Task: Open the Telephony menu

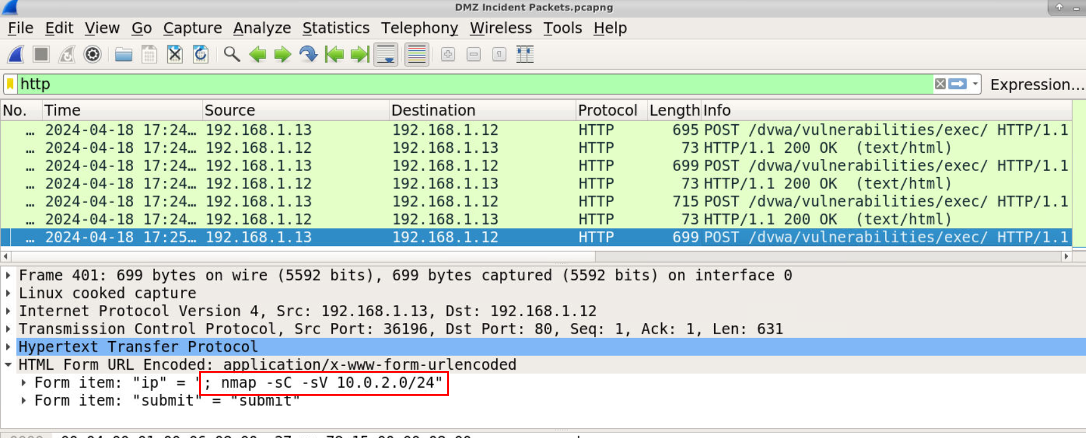Action: (420, 28)
